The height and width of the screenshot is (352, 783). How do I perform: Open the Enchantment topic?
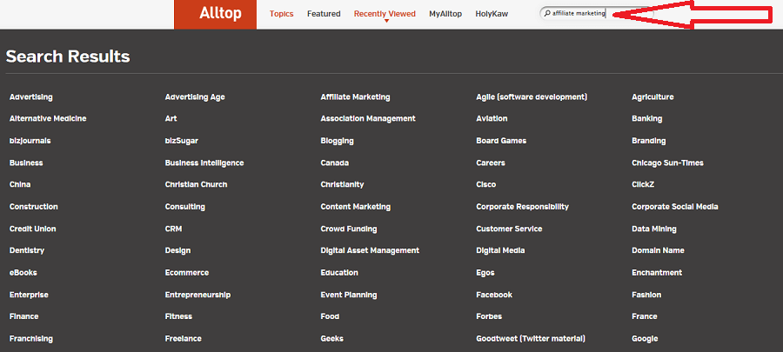(x=657, y=273)
